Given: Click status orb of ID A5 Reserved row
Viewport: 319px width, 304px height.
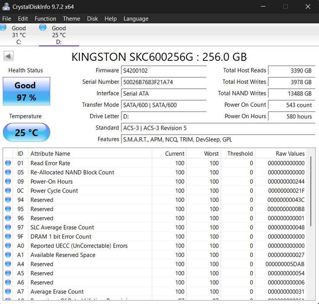Looking at the screenshot, I should click(8, 273).
